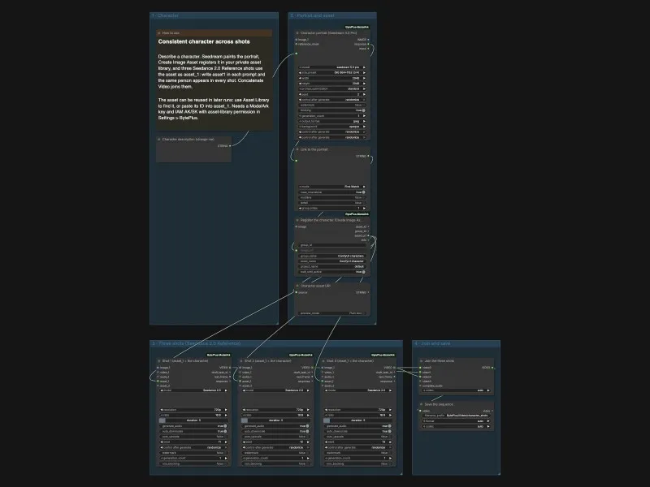Collapse the 'Save the sequence' node dot

click(x=421, y=404)
